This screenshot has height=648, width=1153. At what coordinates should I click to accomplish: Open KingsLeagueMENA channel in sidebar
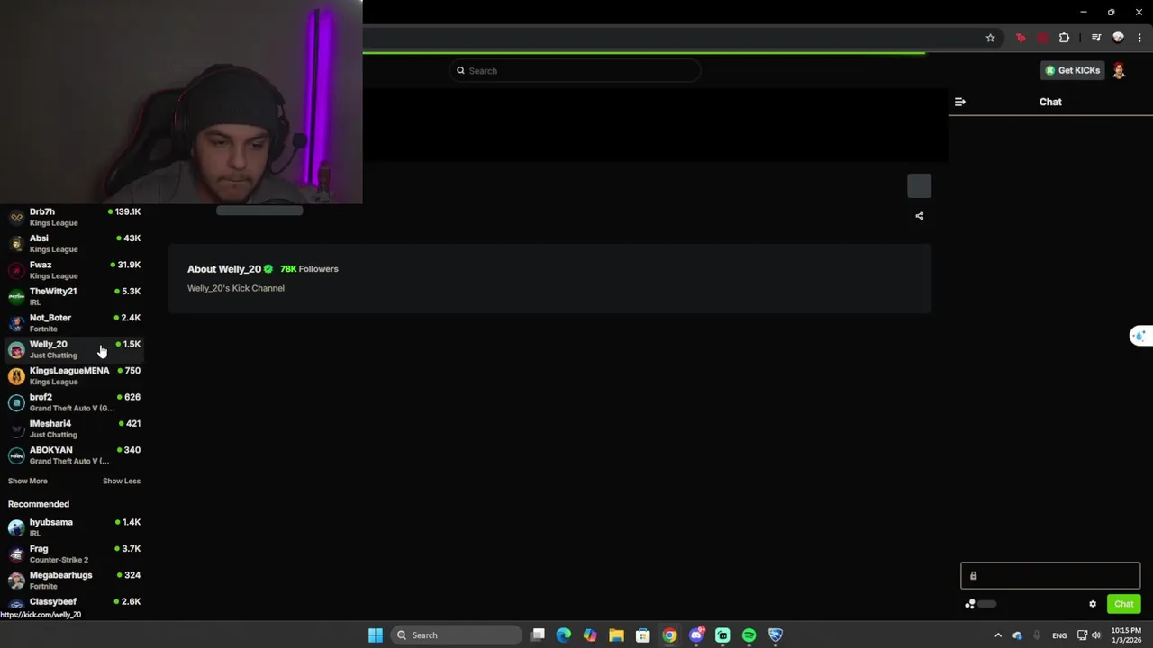click(74, 375)
